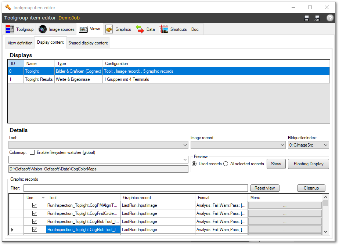The width and height of the screenshot is (339, 245).
Task: Switch to the View definition subtab
Action: (20, 43)
